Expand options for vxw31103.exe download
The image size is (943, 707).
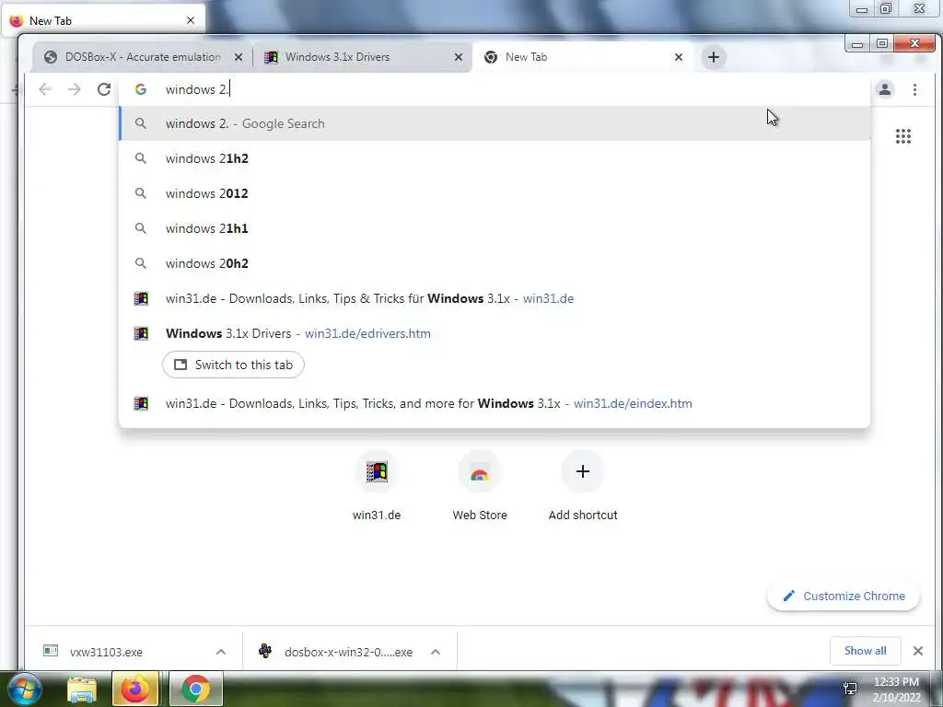click(221, 652)
